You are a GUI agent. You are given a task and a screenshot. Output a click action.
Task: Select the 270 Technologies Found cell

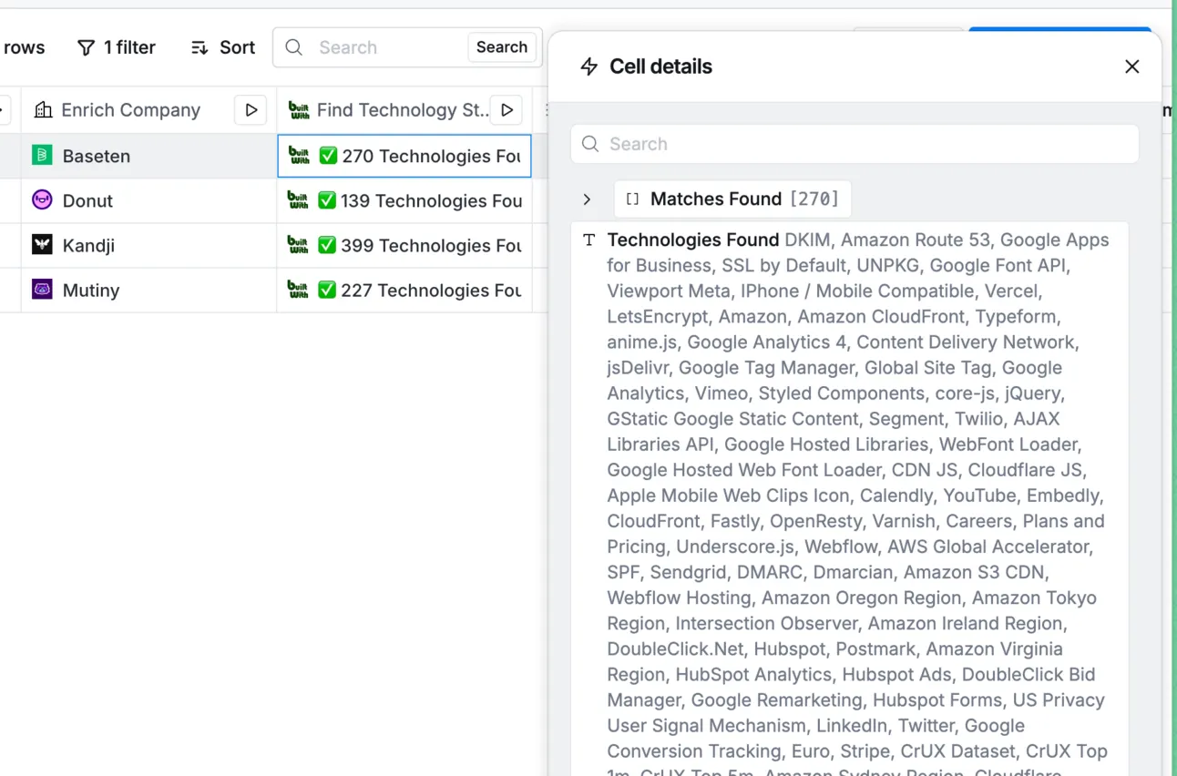point(404,156)
